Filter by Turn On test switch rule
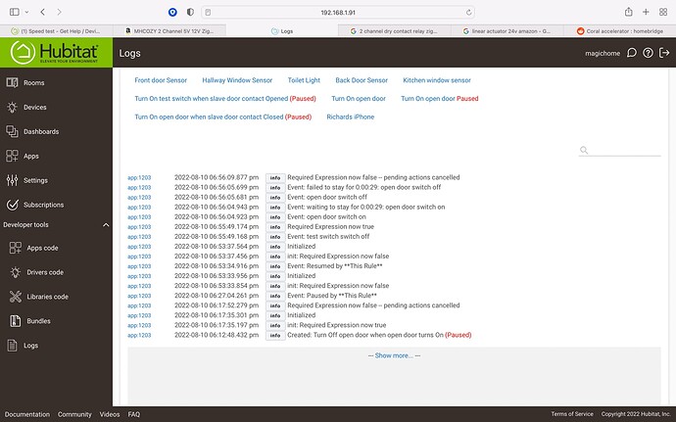This screenshot has width=676, height=422. pos(225,99)
